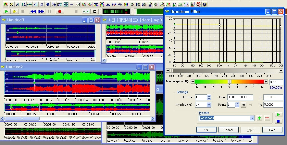This screenshot has width=287, height=145.
Task: Preview filter with dialog's green play icon
Action: coord(278,115)
